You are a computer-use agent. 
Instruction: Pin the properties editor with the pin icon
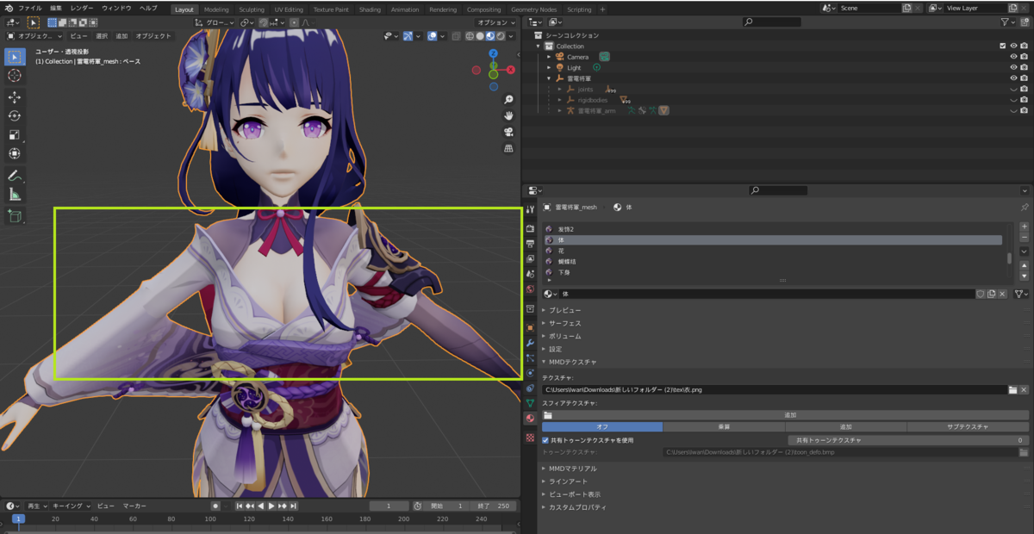click(1025, 208)
